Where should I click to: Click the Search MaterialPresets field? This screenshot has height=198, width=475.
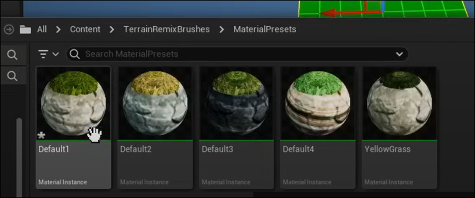(237, 54)
